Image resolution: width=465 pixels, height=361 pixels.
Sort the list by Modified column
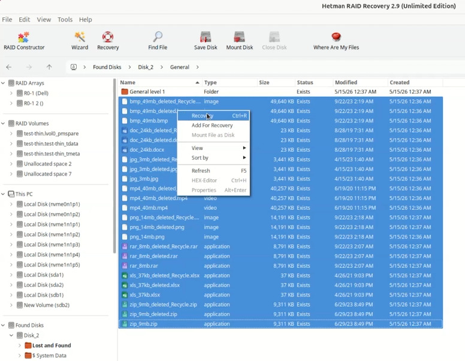(360, 82)
